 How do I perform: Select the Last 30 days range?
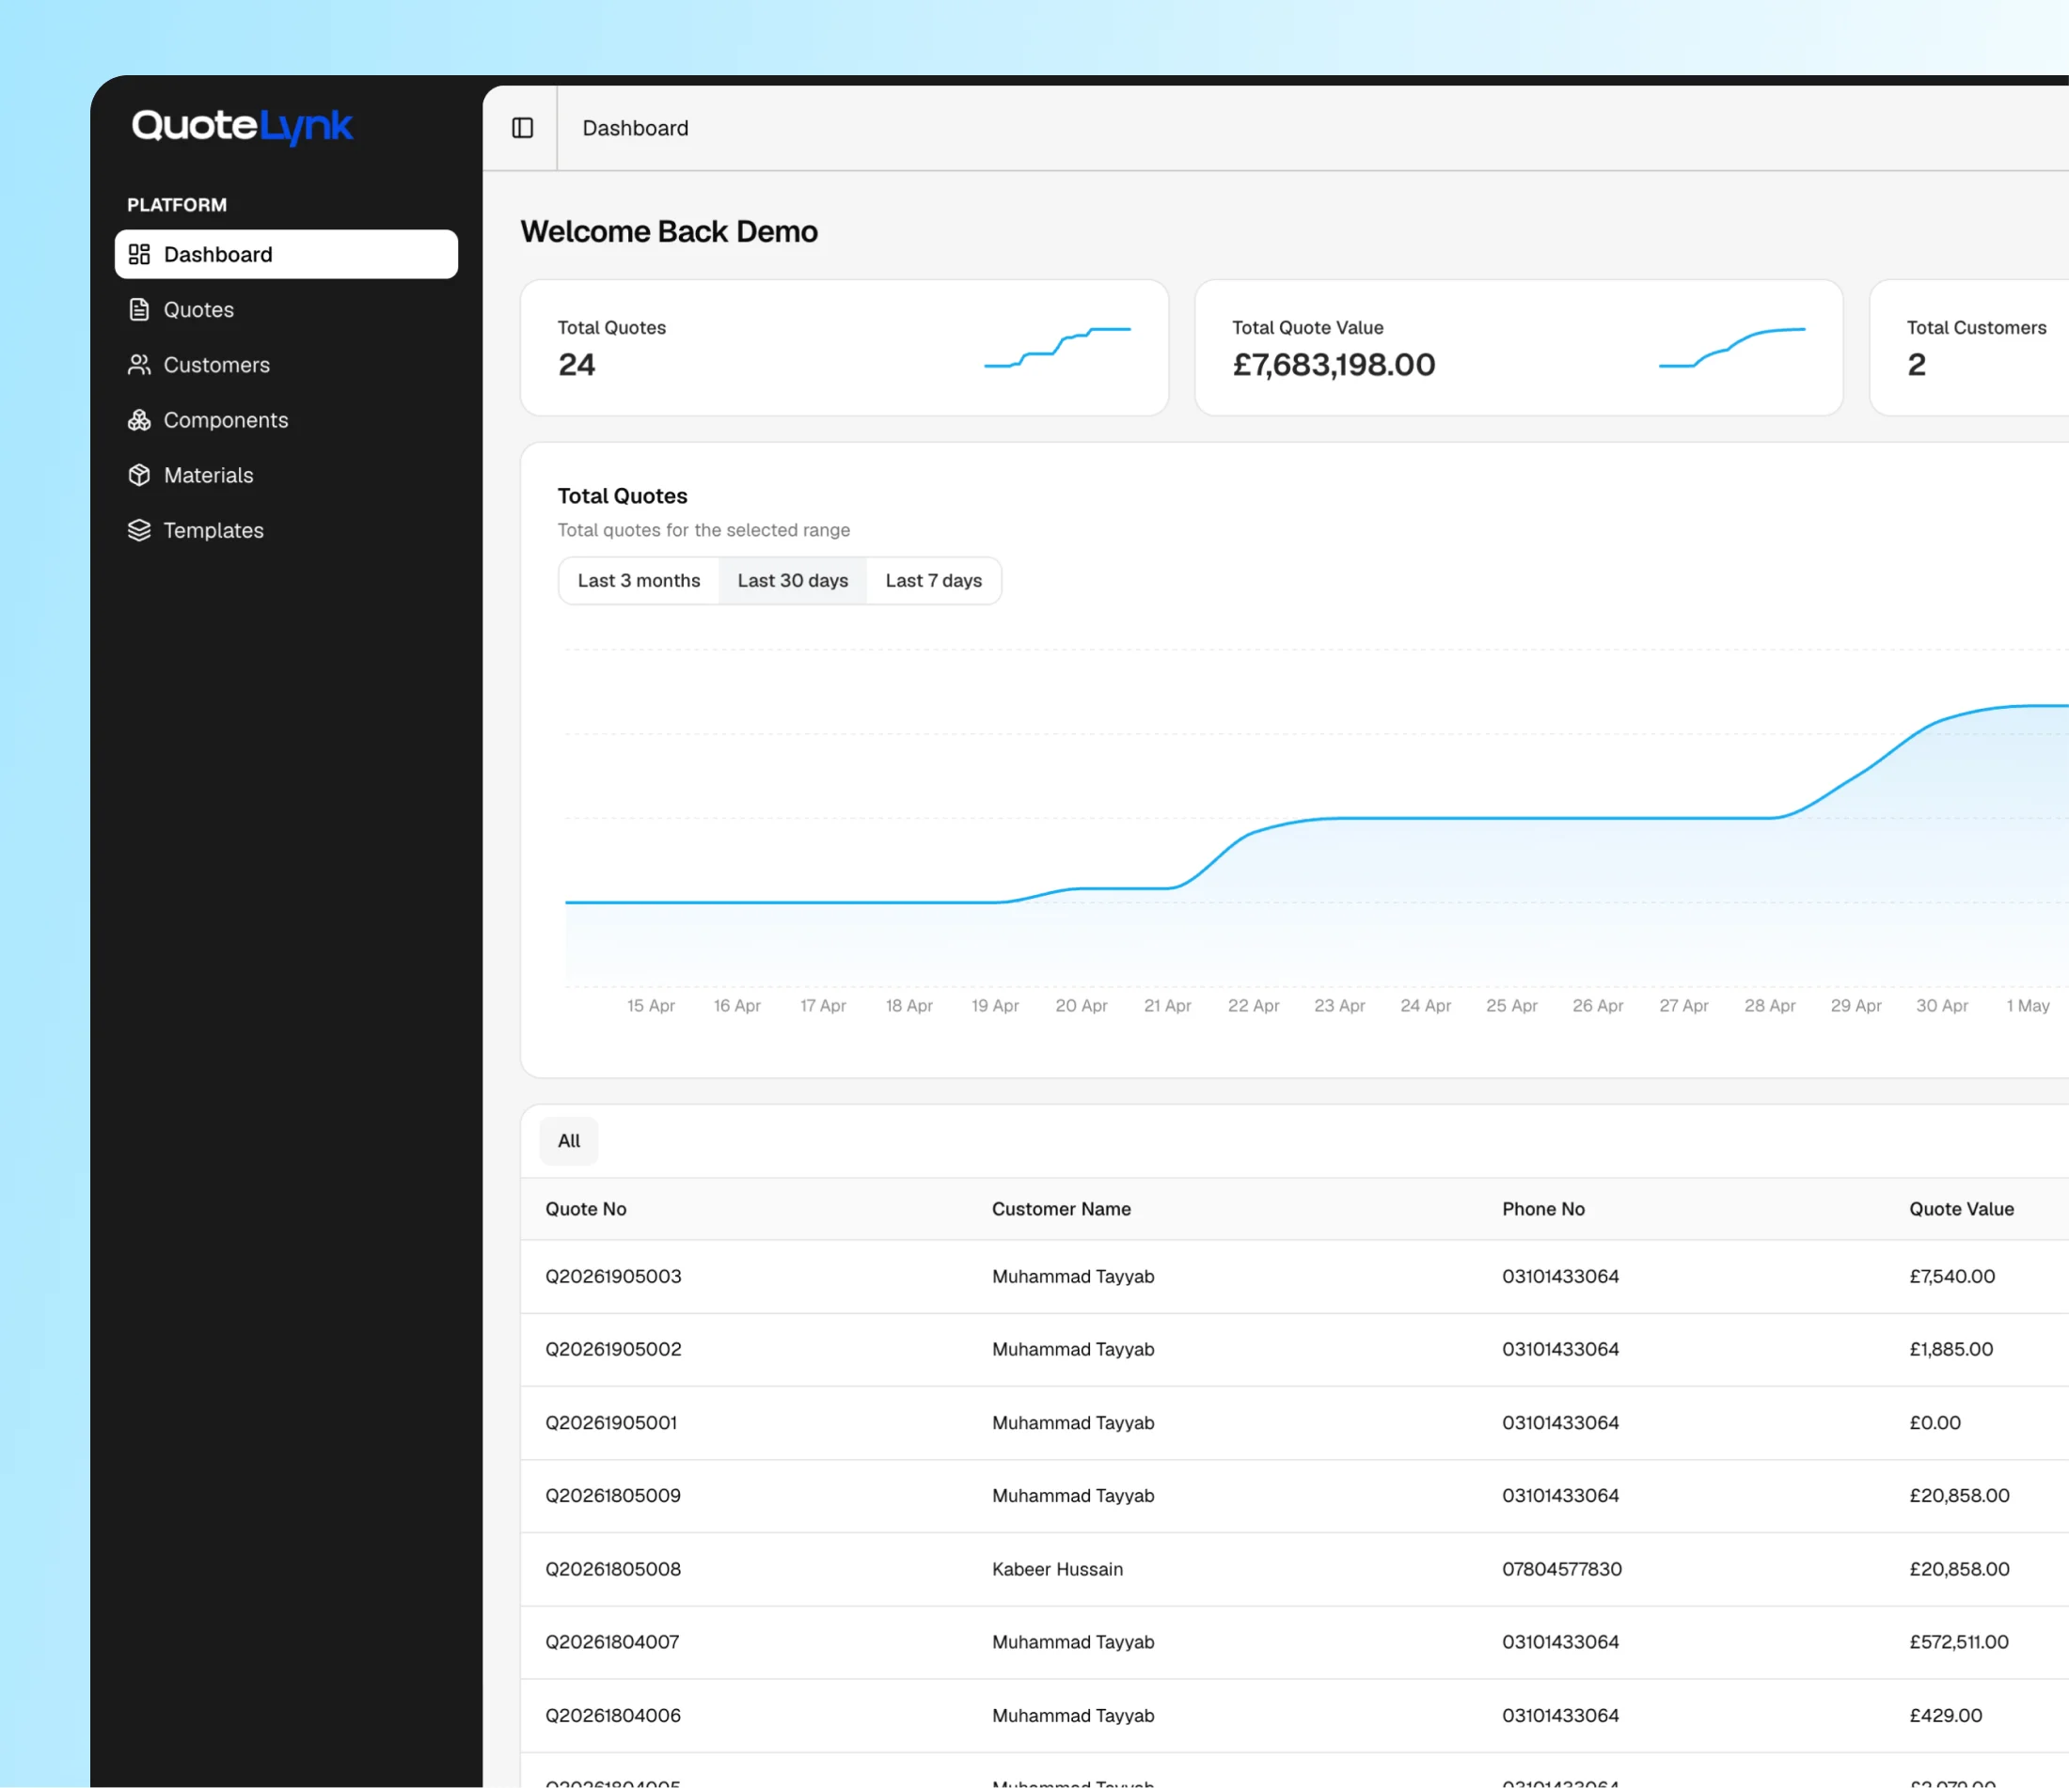tap(793, 581)
